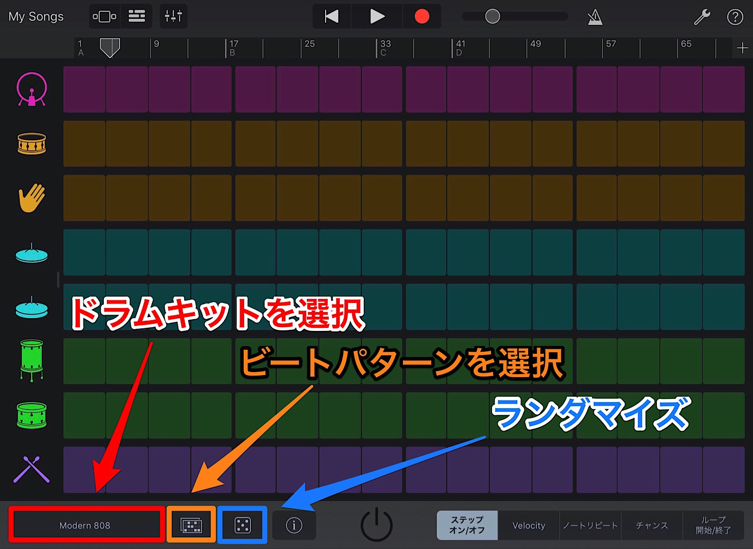Toggle last step of the kick row

723,89
